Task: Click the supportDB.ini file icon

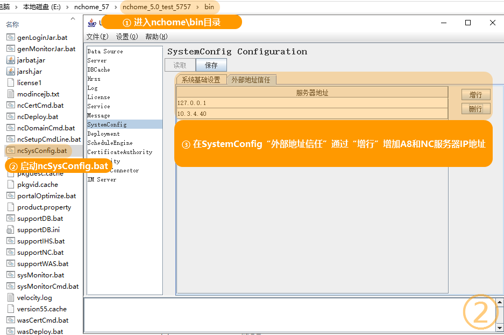Action: click(x=10, y=230)
